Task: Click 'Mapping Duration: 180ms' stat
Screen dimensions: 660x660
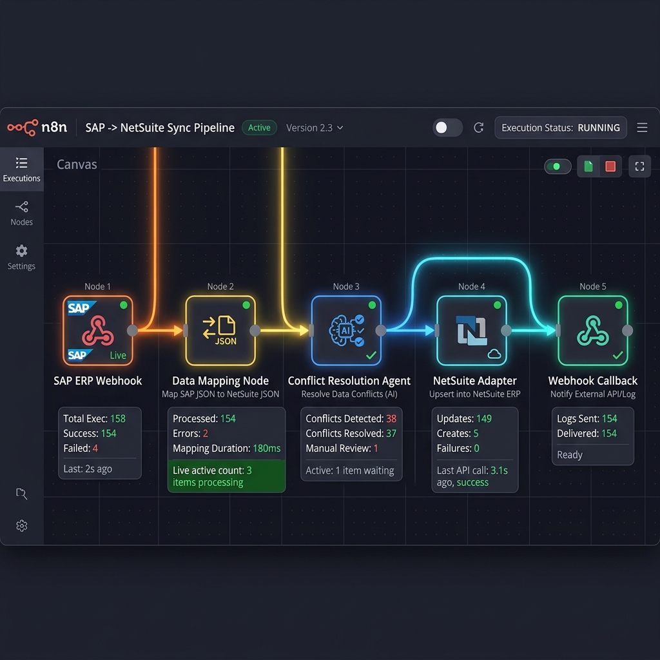Action: click(x=226, y=449)
